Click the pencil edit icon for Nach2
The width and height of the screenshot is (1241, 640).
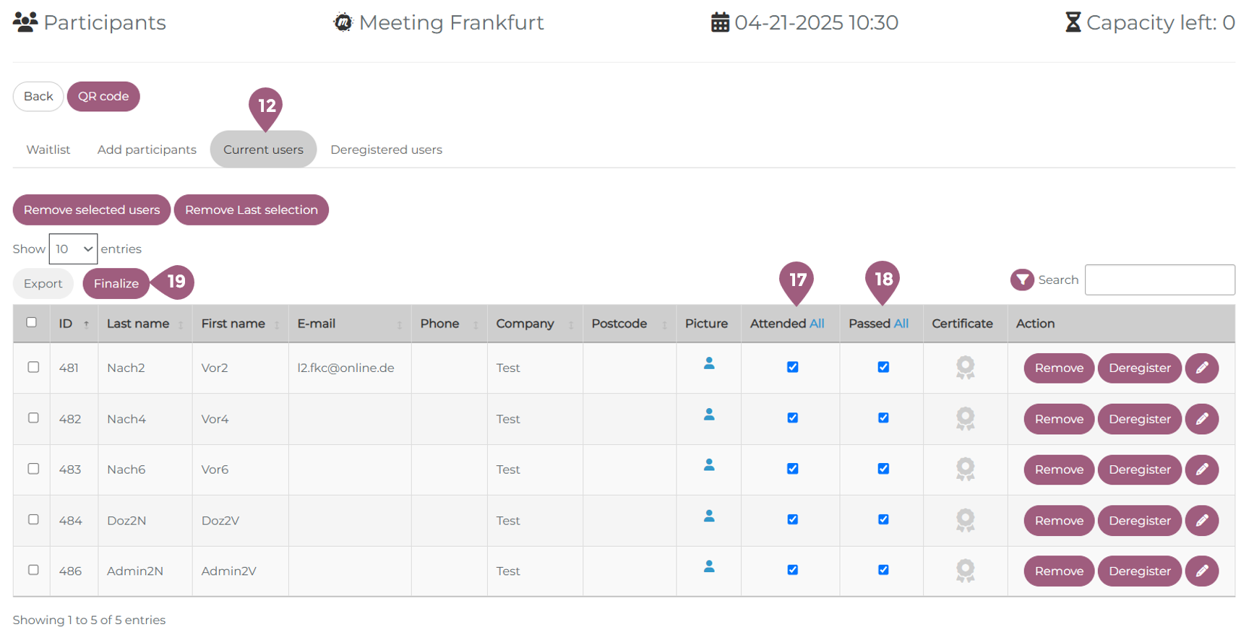tap(1201, 368)
